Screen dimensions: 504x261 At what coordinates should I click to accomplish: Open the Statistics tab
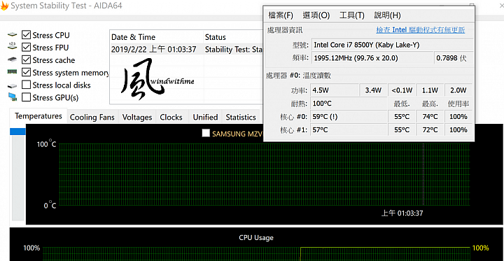tap(241, 118)
